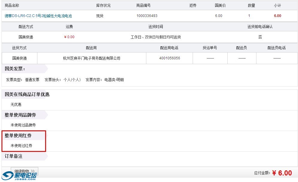Click the 未使用过品牌券 text
Image resolution: width=298 pixels, height=182 pixels.
point(23,125)
